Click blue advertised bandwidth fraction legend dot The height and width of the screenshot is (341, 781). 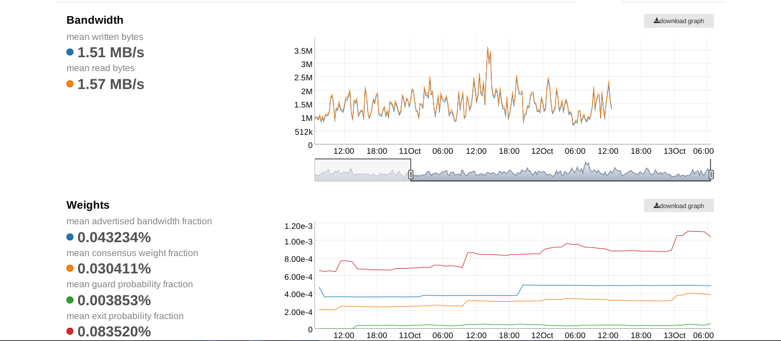[x=70, y=237]
